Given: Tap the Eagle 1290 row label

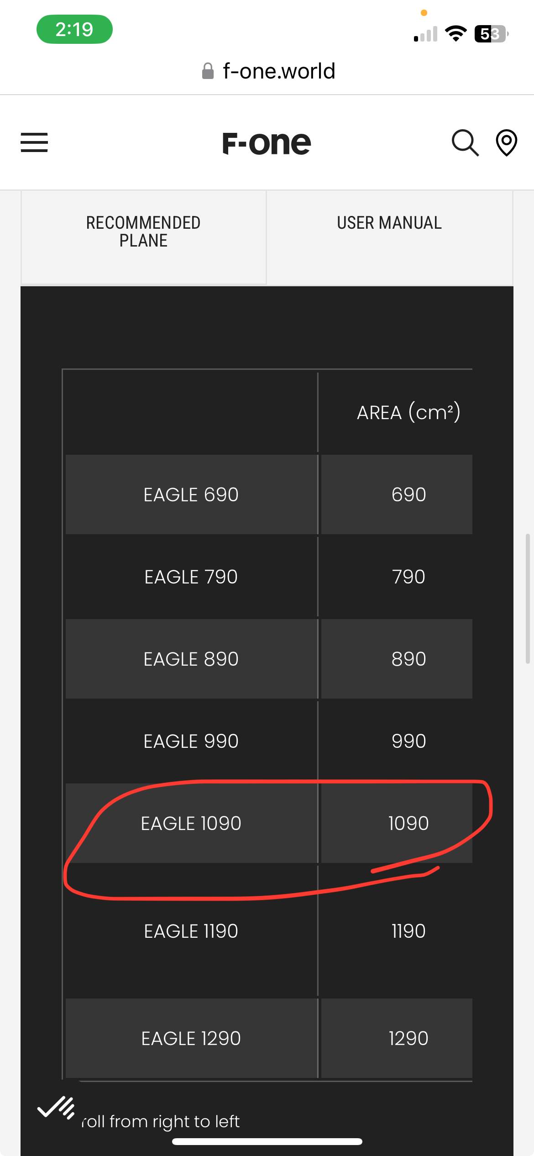Looking at the screenshot, I should (191, 1038).
